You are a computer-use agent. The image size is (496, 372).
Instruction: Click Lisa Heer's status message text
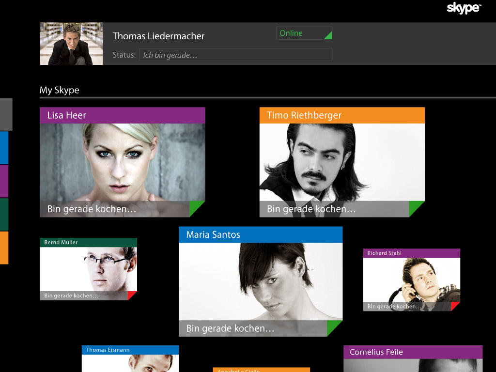[92, 209]
